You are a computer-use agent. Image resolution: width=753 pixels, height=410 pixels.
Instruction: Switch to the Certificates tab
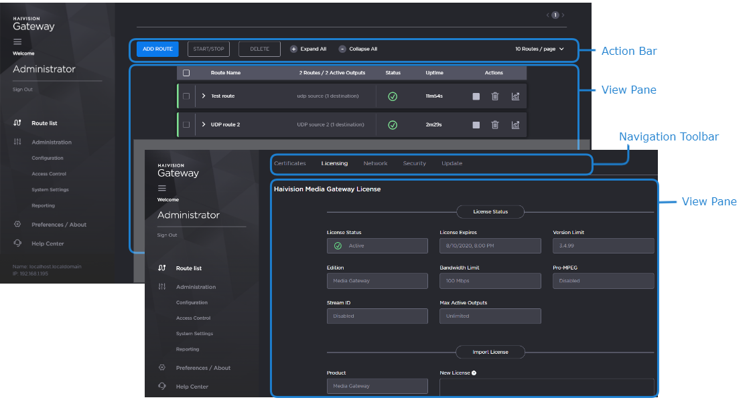click(x=289, y=163)
